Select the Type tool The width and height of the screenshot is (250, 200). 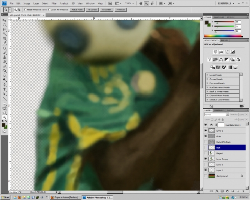pos(4,89)
